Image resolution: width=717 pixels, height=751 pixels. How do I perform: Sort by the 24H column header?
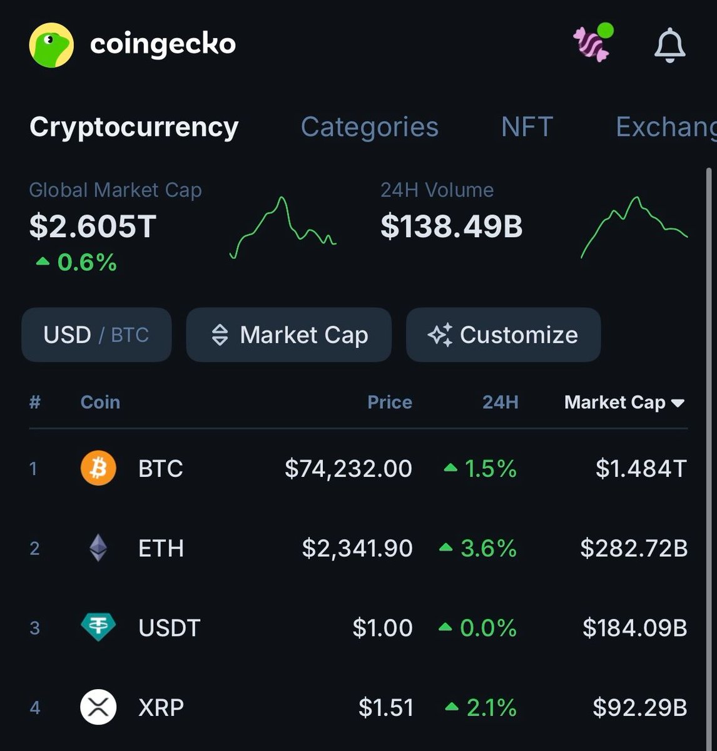tap(500, 402)
